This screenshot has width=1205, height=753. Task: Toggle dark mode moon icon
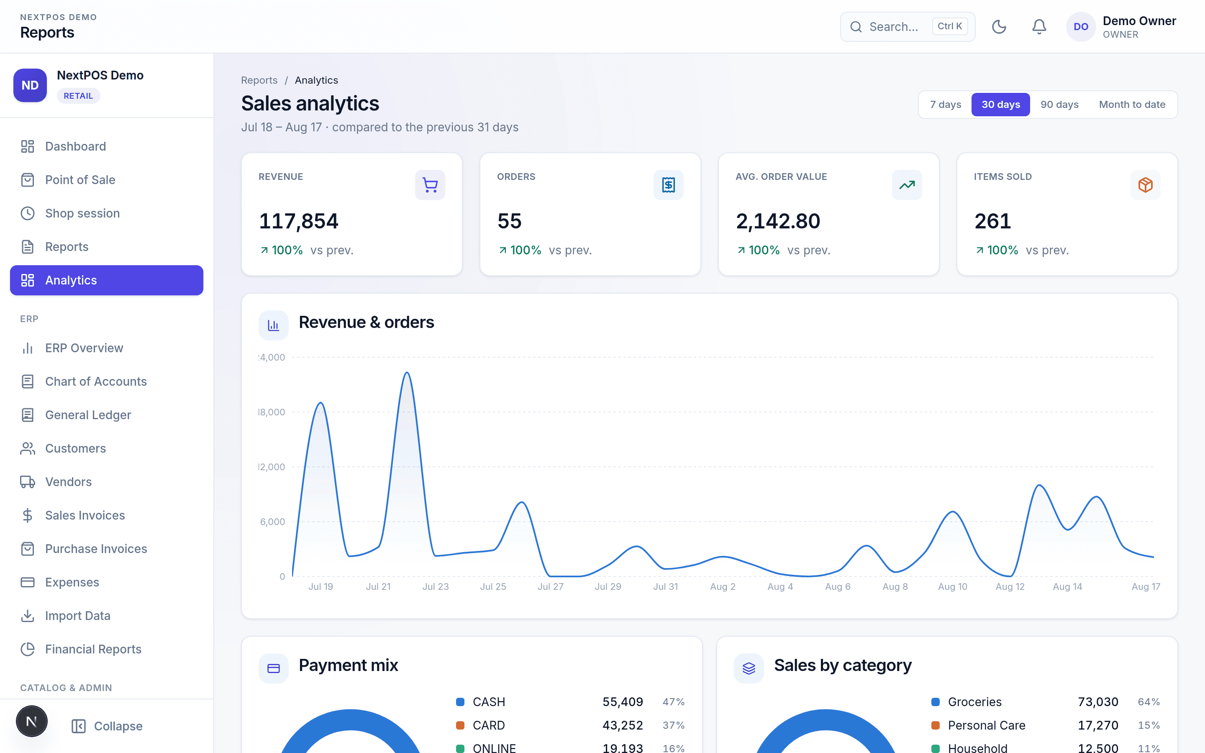click(999, 26)
